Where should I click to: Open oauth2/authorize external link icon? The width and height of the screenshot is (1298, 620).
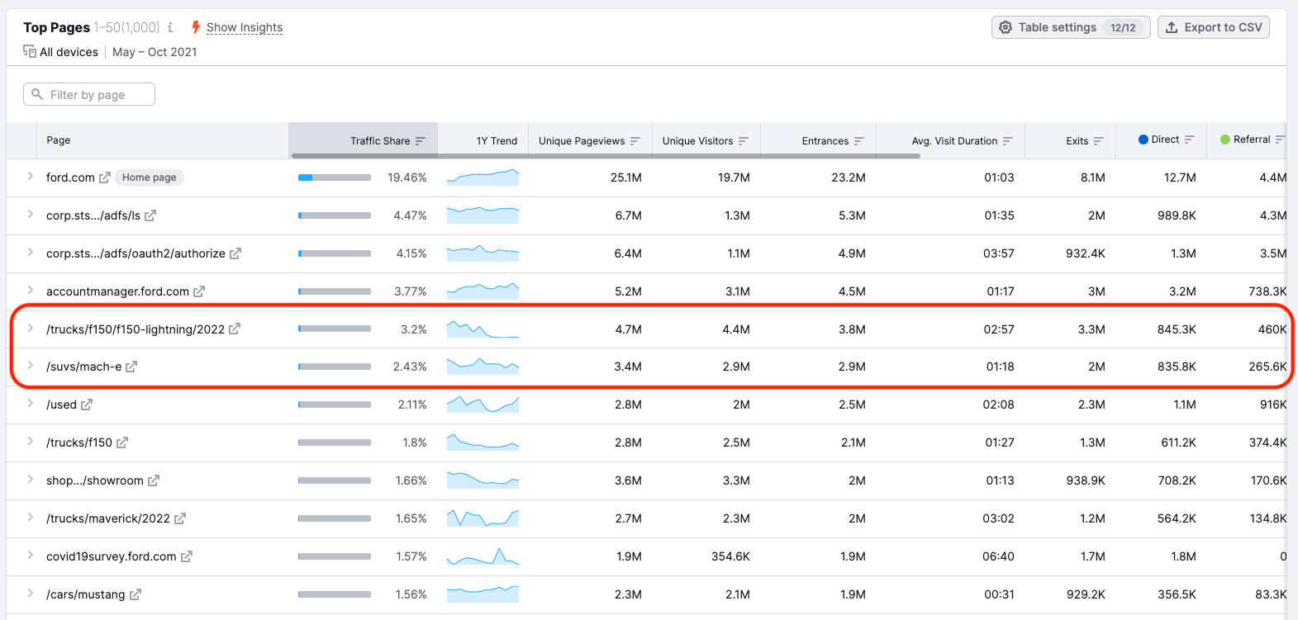235,253
